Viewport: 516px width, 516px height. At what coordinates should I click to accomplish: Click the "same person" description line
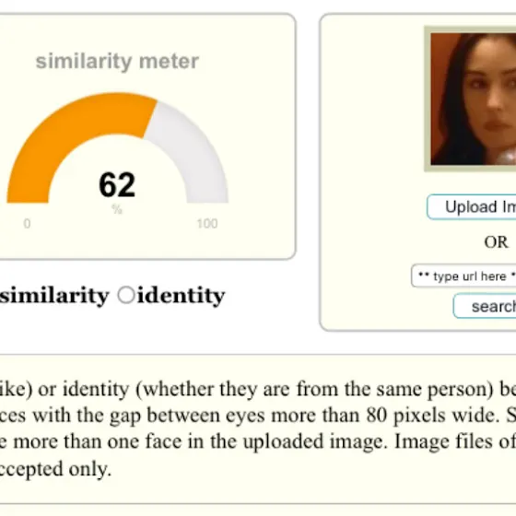pyautogui.click(x=258, y=389)
